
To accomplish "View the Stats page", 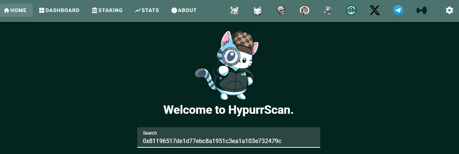I will [x=147, y=10].
